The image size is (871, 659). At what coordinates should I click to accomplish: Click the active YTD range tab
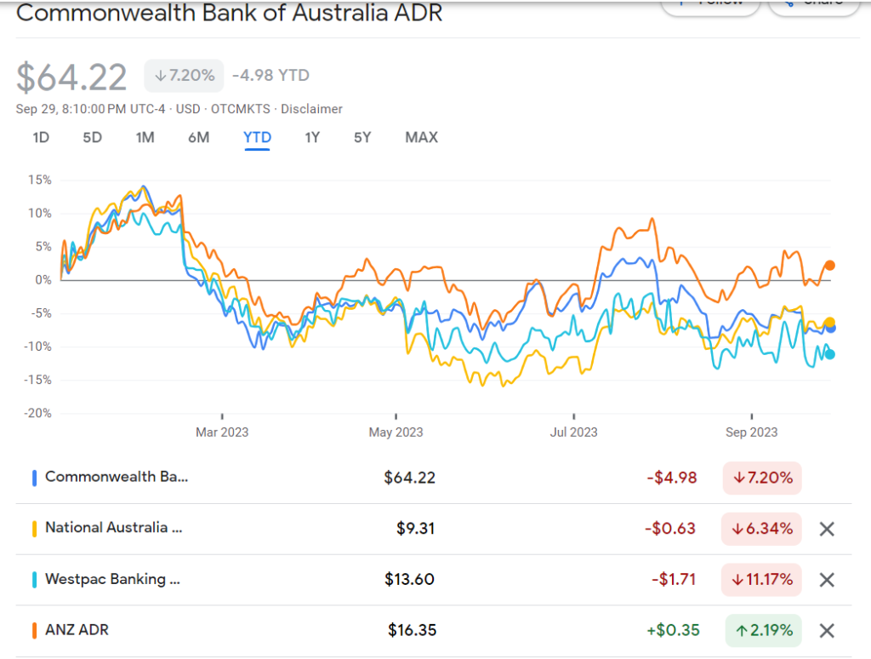point(257,137)
